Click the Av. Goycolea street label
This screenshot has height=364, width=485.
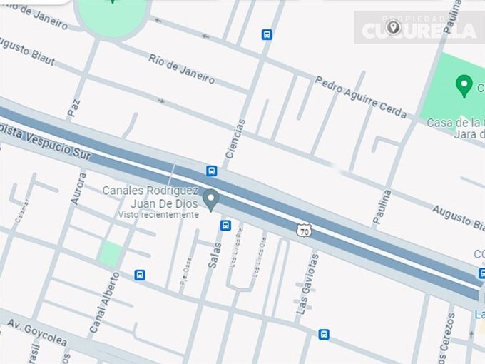[x=37, y=333]
